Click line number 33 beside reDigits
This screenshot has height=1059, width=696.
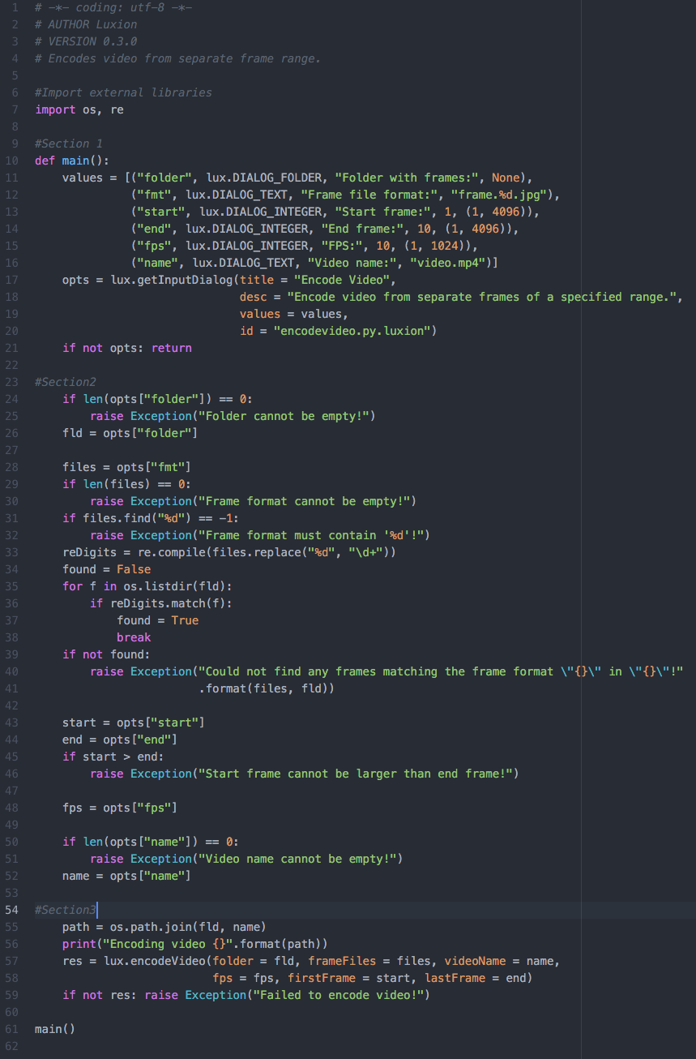(12, 551)
